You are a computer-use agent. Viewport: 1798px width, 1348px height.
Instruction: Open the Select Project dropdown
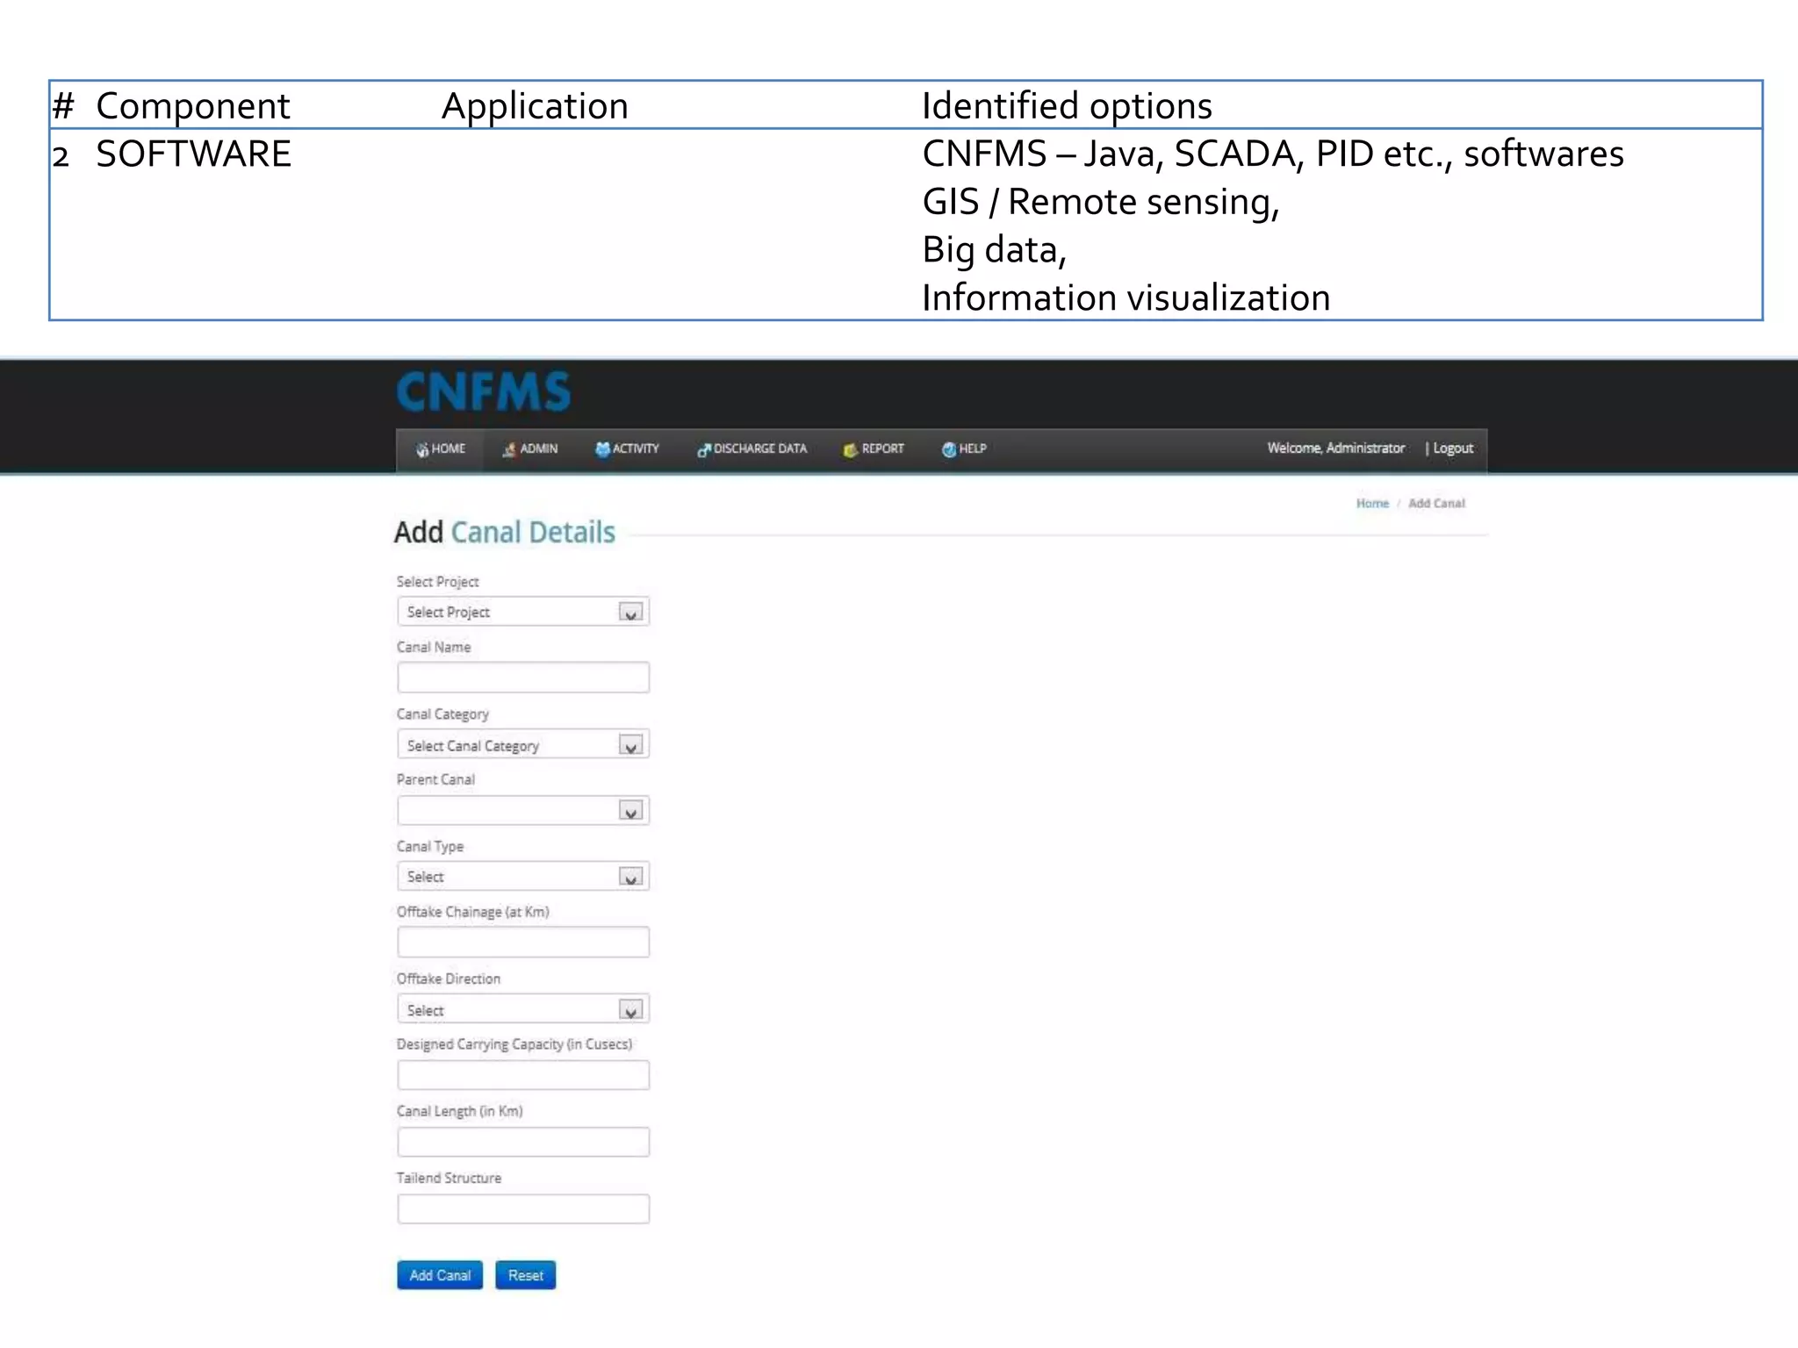(523, 612)
